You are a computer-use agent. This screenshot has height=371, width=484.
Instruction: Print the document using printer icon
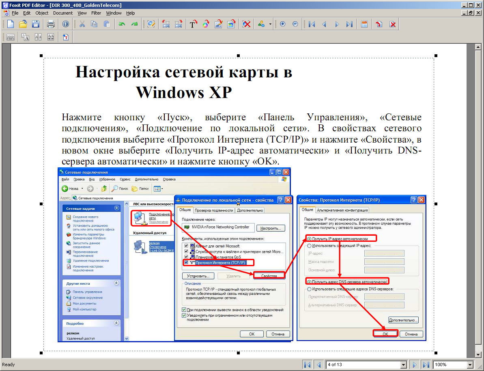coord(51,24)
